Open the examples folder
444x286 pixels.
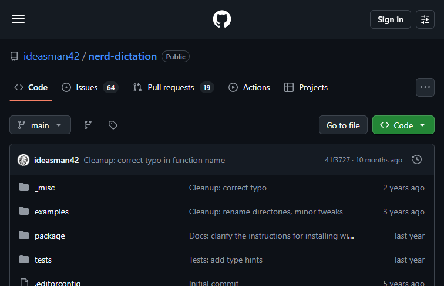(x=52, y=212)
